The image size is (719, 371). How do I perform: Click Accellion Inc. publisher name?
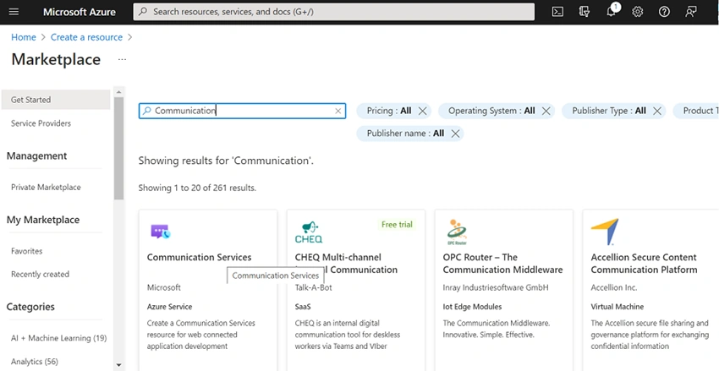[x=614, y=287]
